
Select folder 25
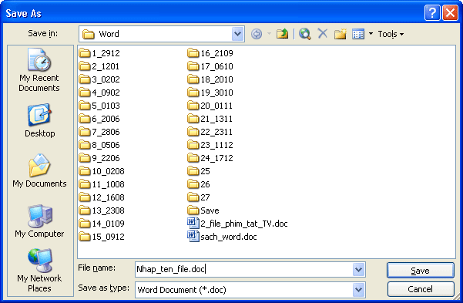tap(199, 171)
